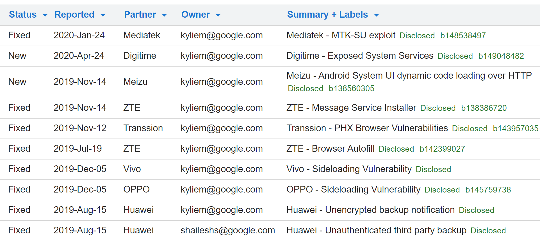Click the b138560305 label
Viewport: 540px width, 251px height.
[351, 88]
